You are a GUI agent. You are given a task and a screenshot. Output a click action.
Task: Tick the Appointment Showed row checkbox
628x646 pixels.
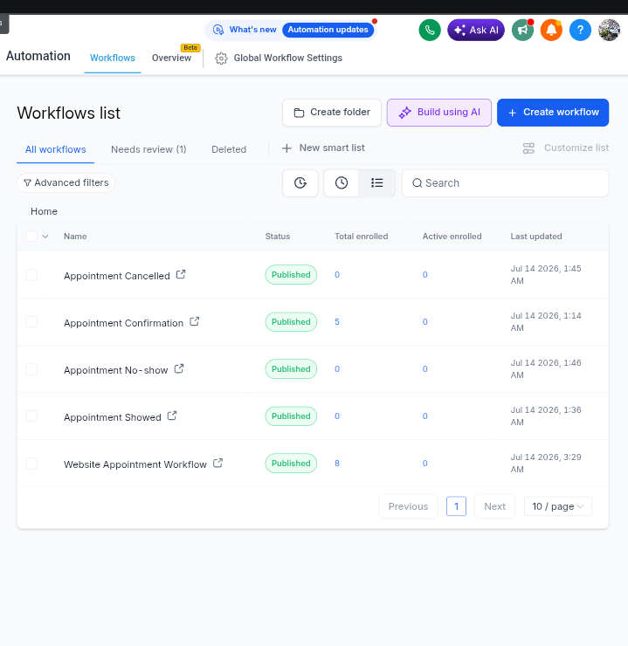pyautogui.click(x=31, y=416)
